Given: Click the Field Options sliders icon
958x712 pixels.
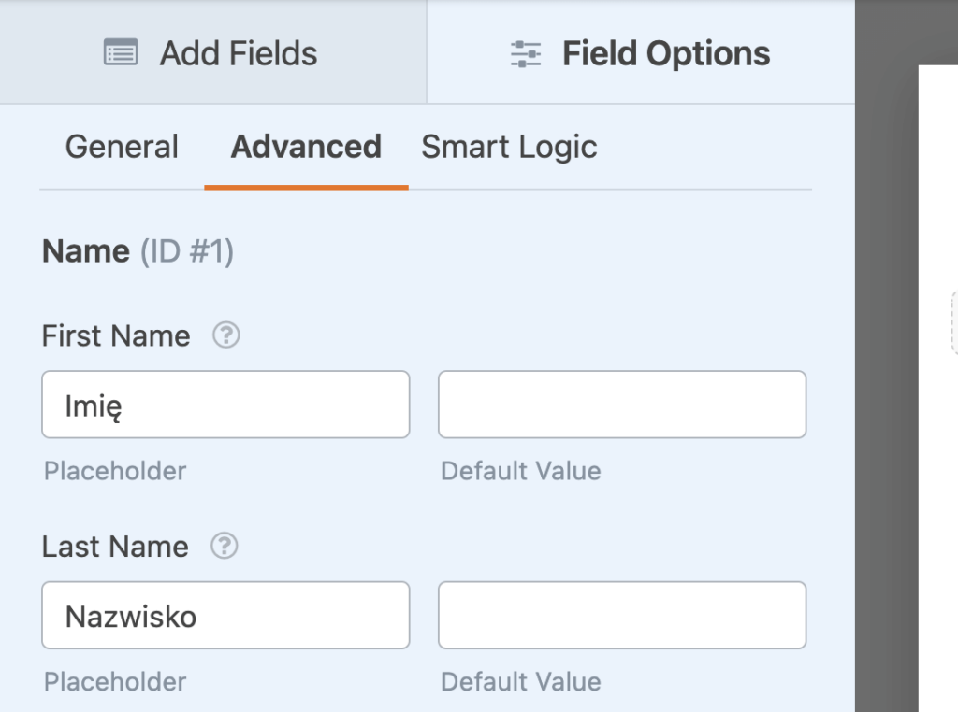Looking at the screenshot, I should (526, 53).
